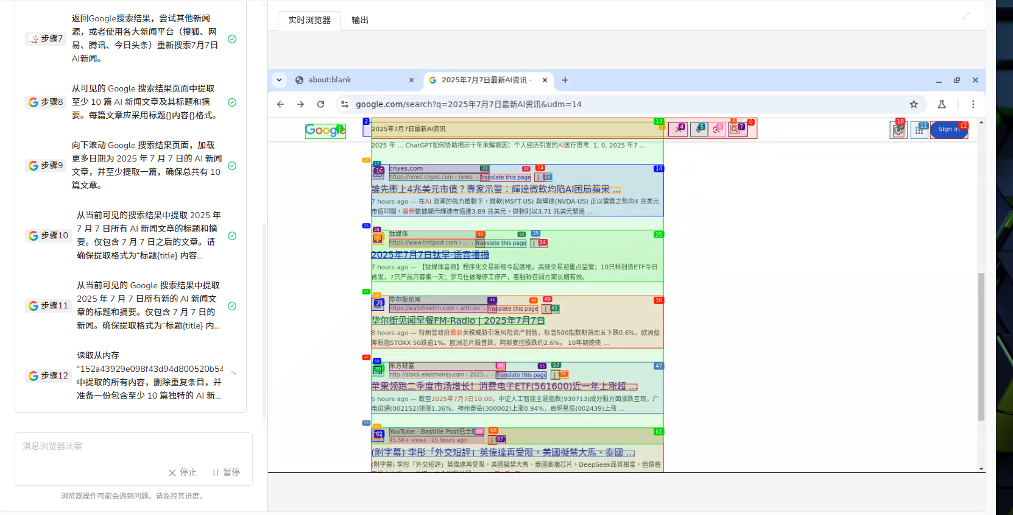Click the browser address bar URL

[469, 104]
